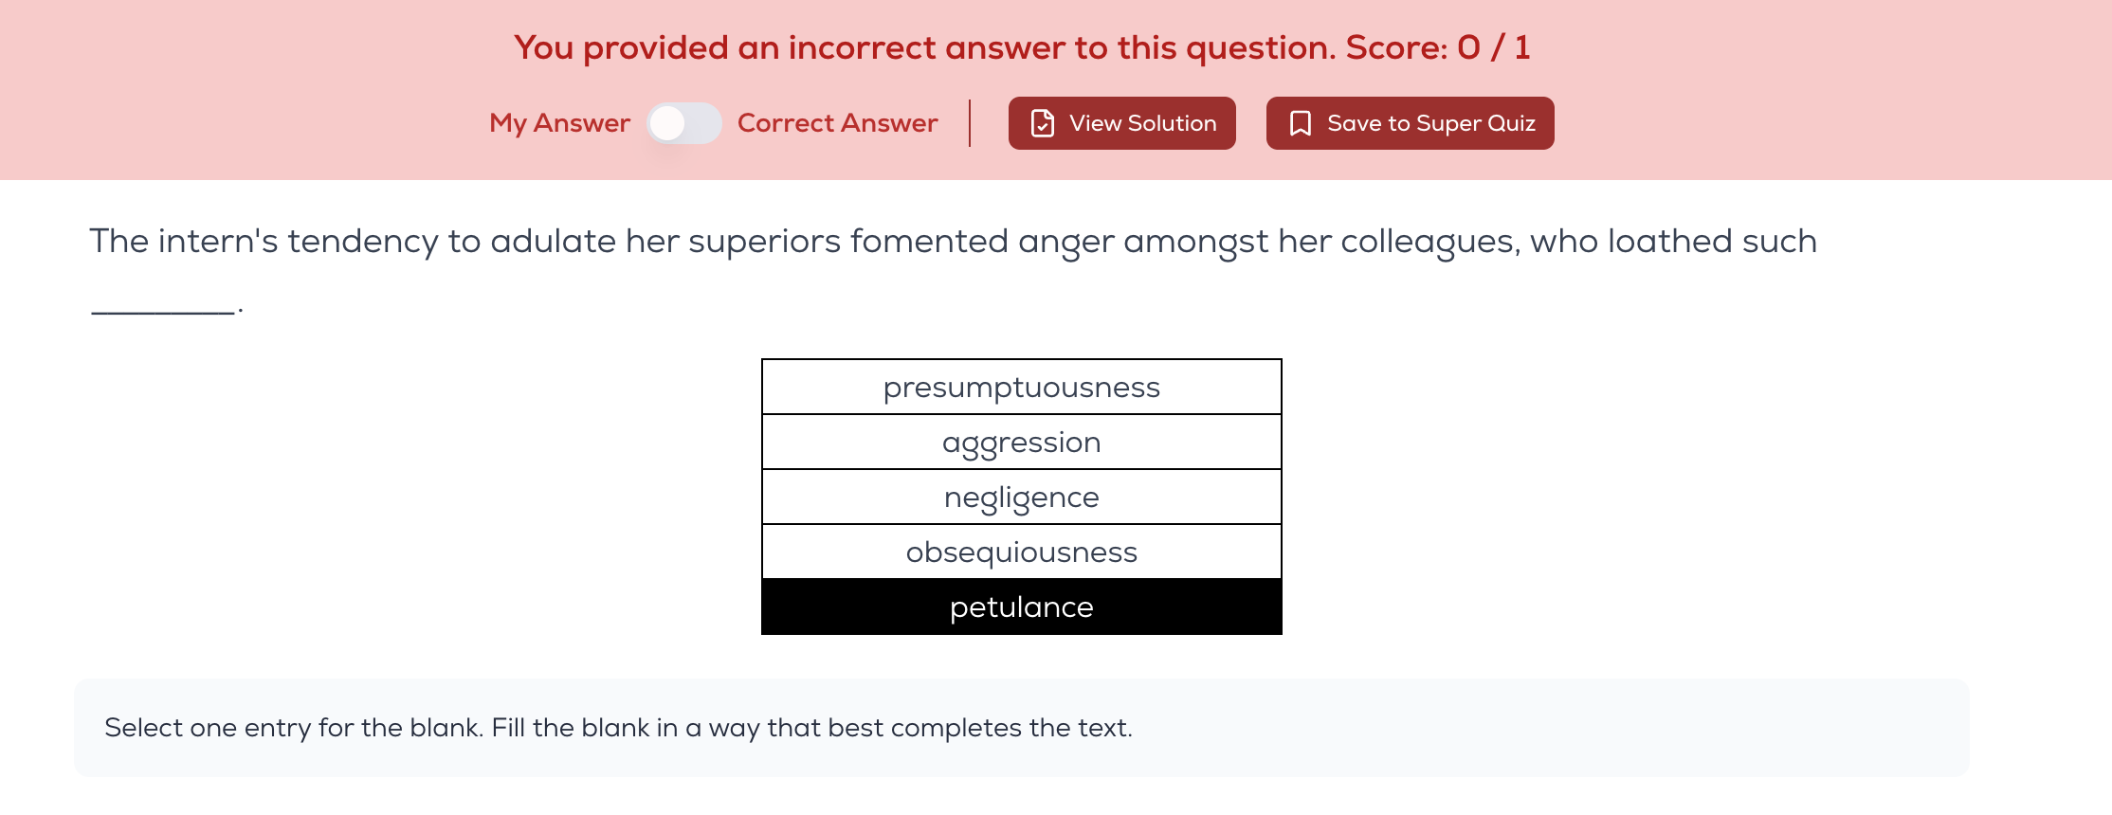Click the bookmark icon in Save to Super Quiz
This screenshot has height=815, width=2112.
coord(1301,123)
